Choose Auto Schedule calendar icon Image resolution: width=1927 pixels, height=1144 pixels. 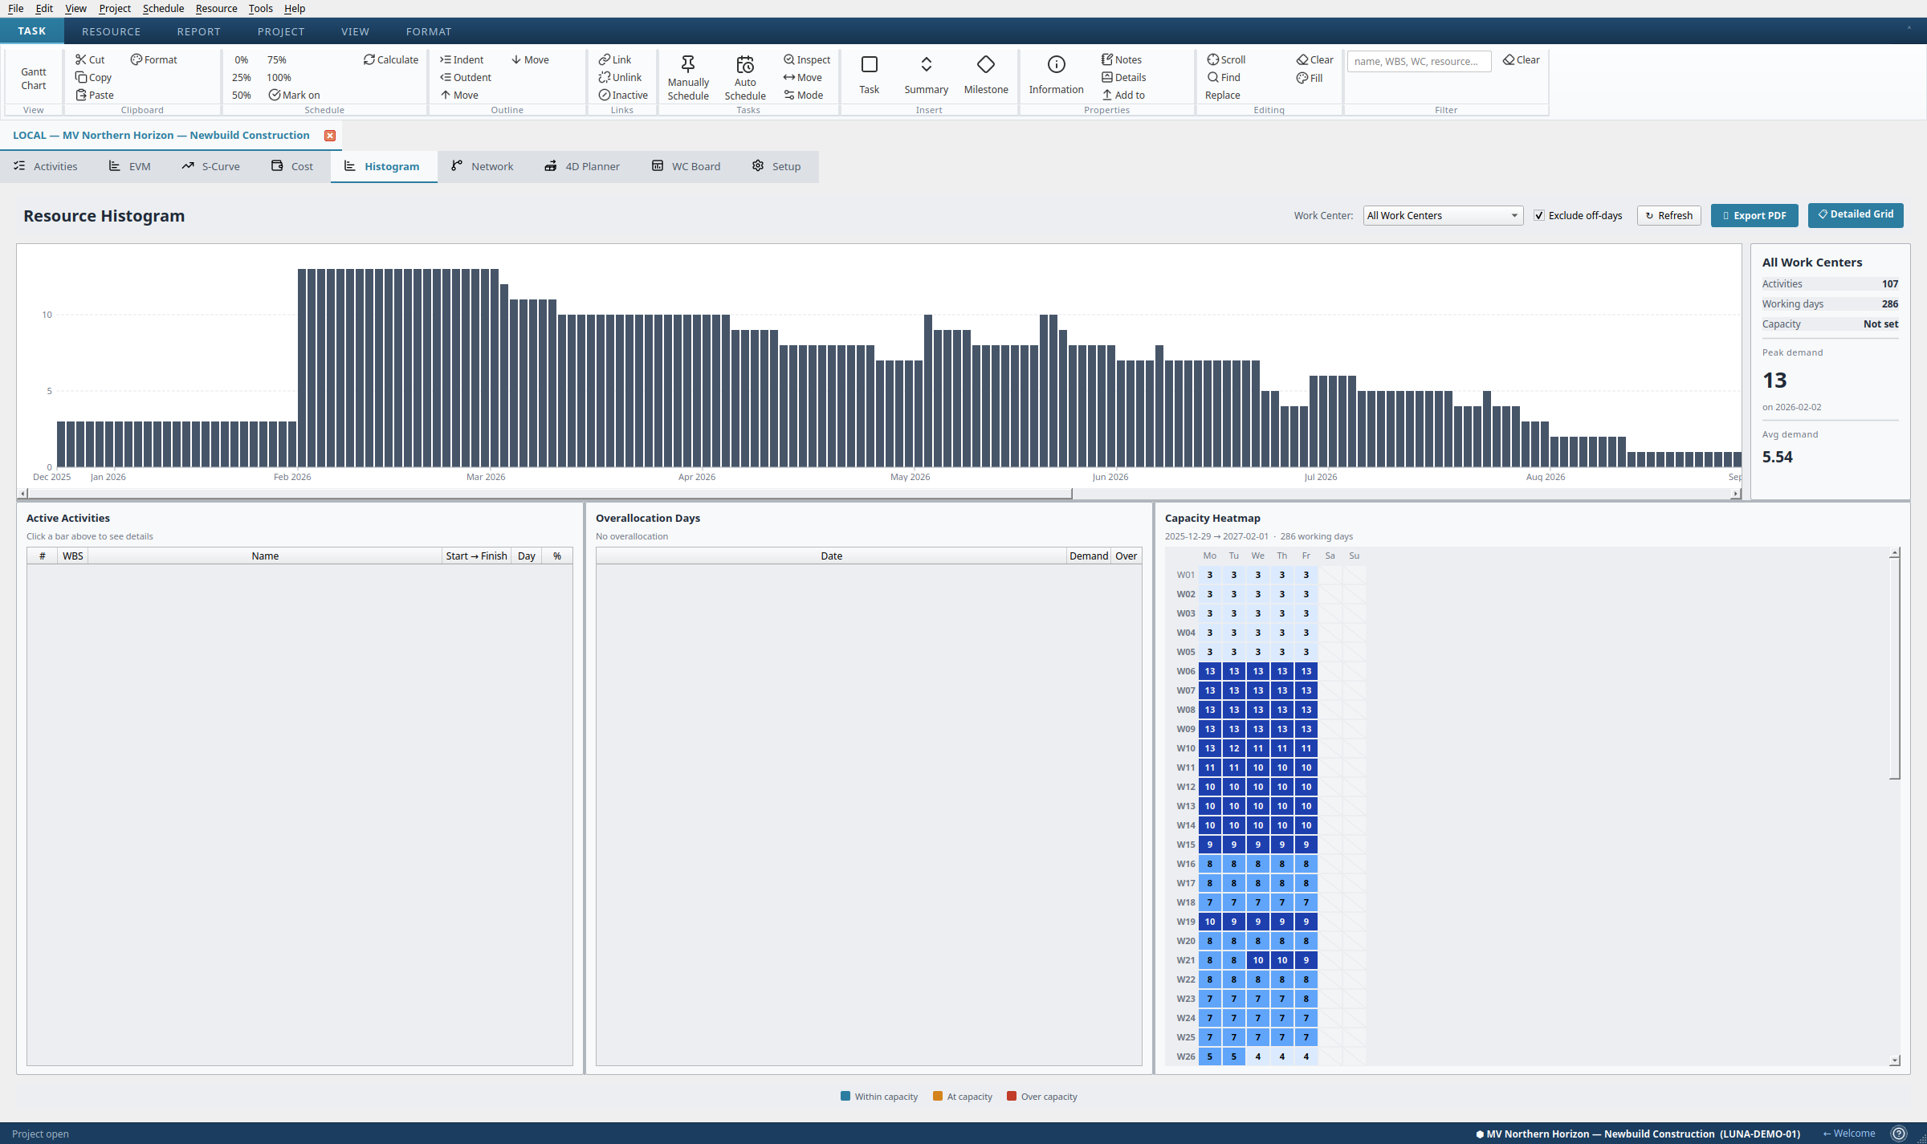click(745, 64)
